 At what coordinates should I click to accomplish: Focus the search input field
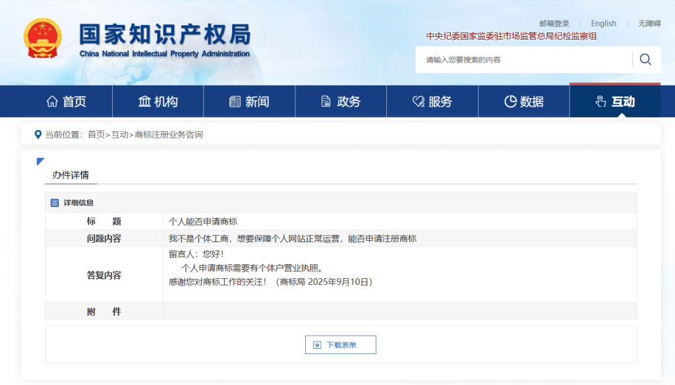pos(524,59)
